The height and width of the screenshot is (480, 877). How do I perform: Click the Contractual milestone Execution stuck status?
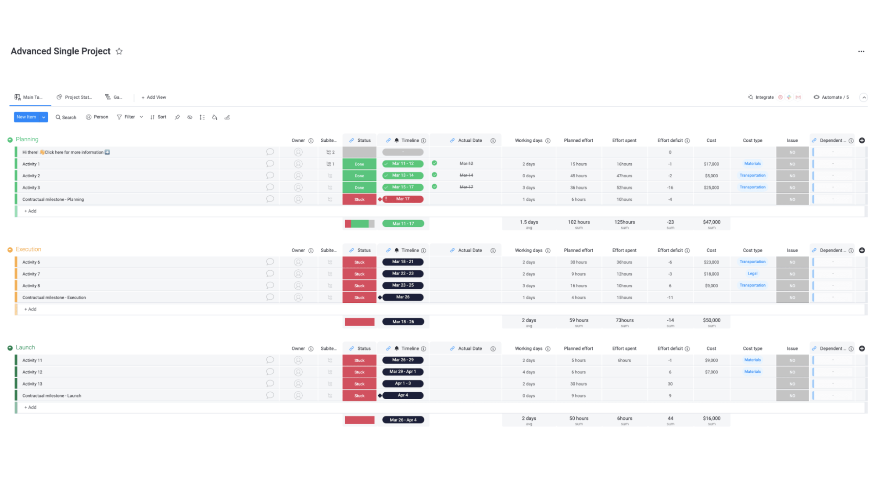pyautogui.click(x=359, y=297)
